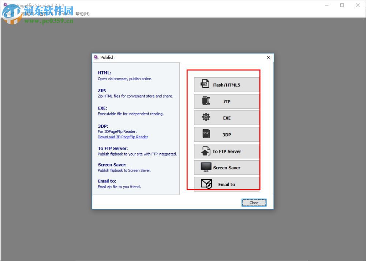The width and height of the screenshot is (366, 261).
Task: Click the Close button in Publish dialog
Action: tap(254, 203)
